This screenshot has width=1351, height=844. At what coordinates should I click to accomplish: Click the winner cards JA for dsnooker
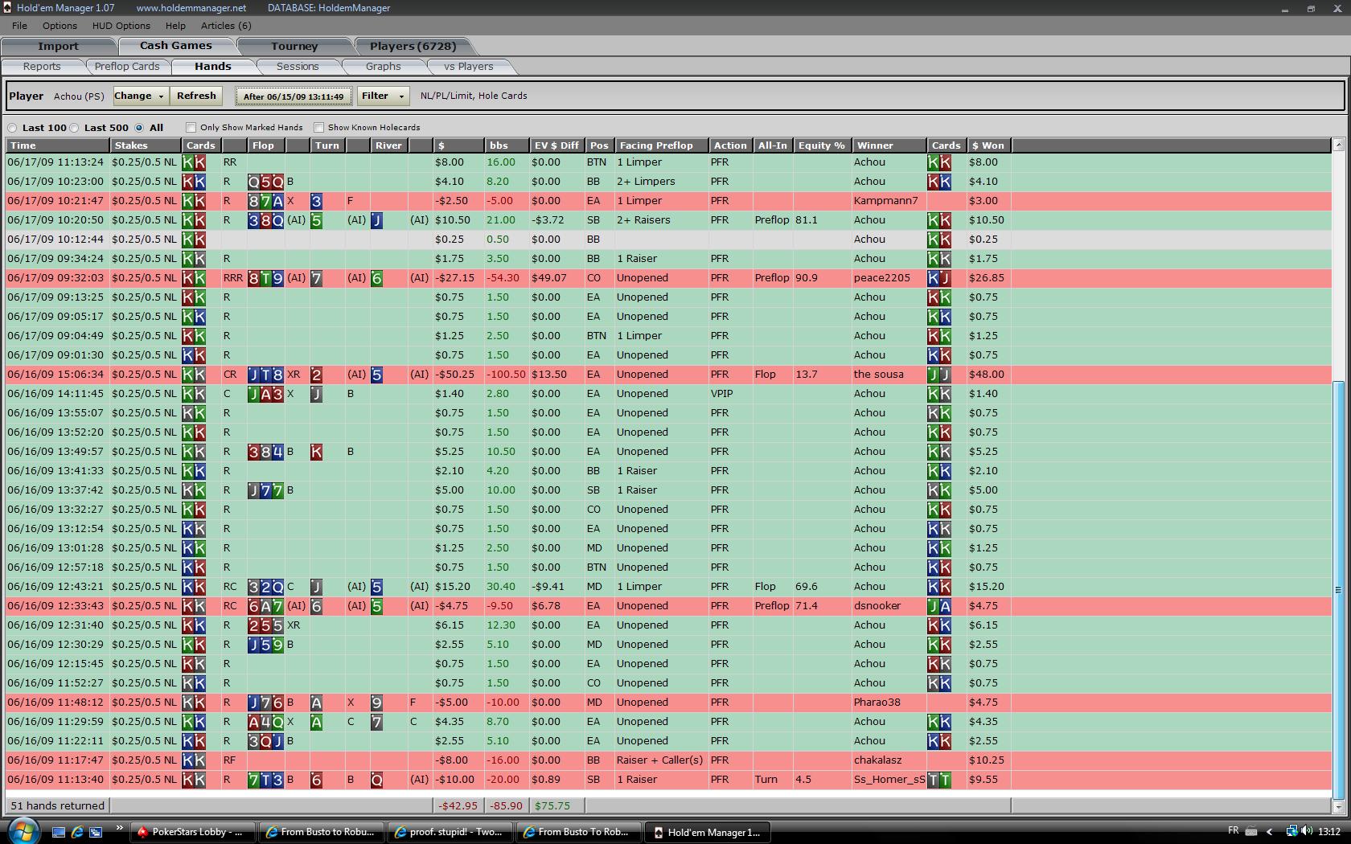[939, 606]
